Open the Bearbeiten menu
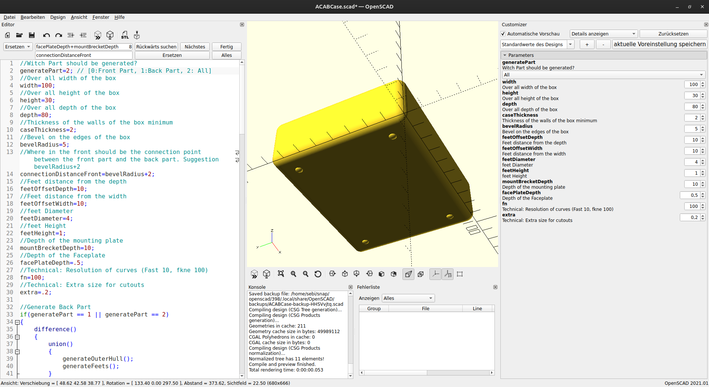The image size is (709, 387). tap(32, 17)
